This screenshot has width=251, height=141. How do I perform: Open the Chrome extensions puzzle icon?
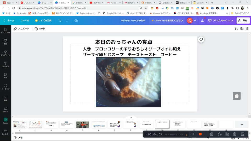point(232,8)
